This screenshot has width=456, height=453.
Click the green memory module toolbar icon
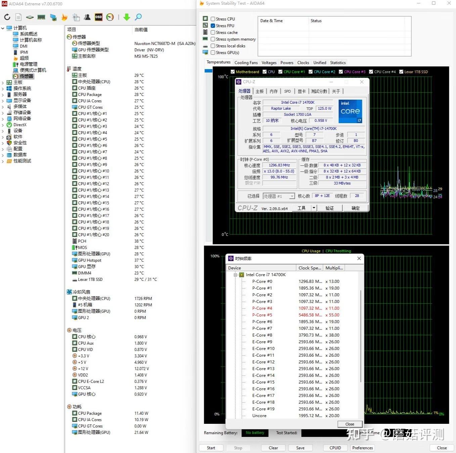pyautogui.click(x=41, y=17)
